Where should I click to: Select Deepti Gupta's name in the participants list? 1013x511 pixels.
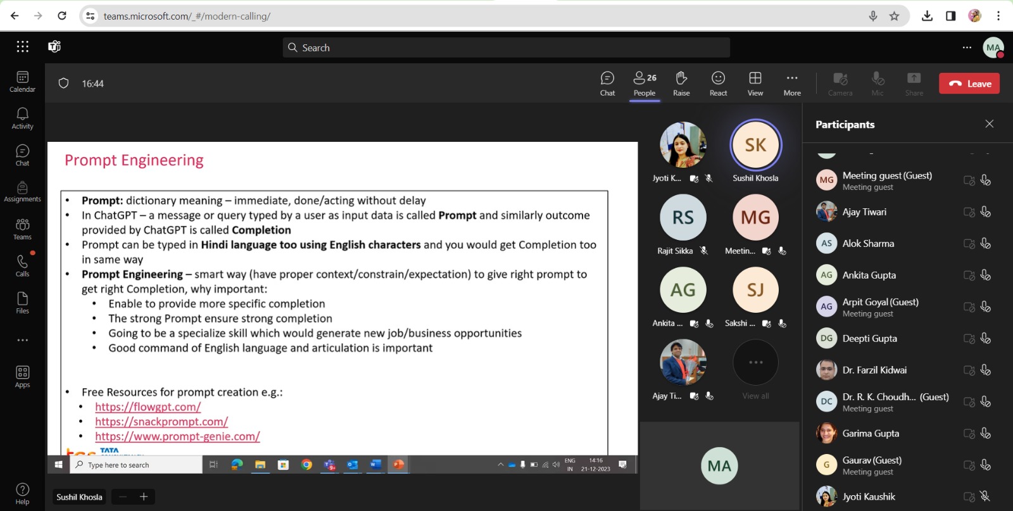tap(869, 339)
